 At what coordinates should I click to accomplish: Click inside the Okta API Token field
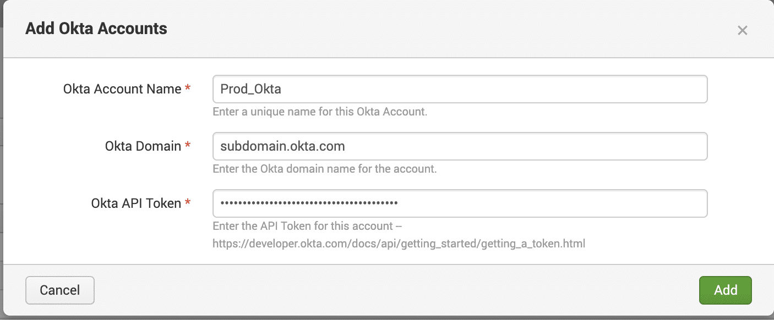coord(460,203)
